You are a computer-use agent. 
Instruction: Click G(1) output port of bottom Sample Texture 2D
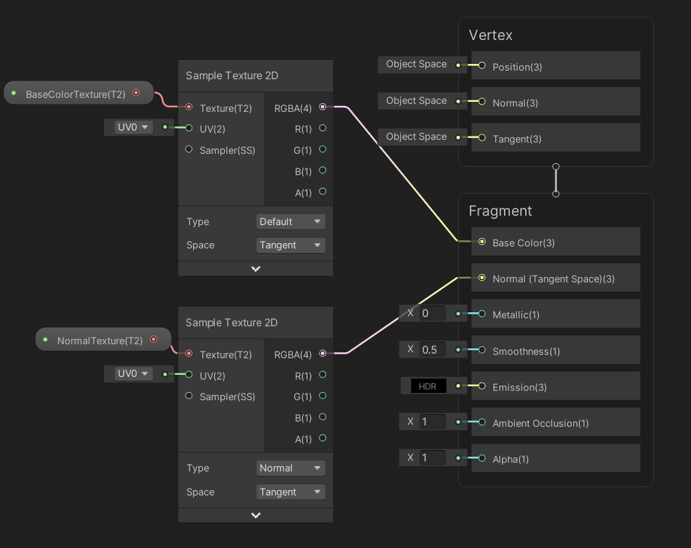[323, 396]
